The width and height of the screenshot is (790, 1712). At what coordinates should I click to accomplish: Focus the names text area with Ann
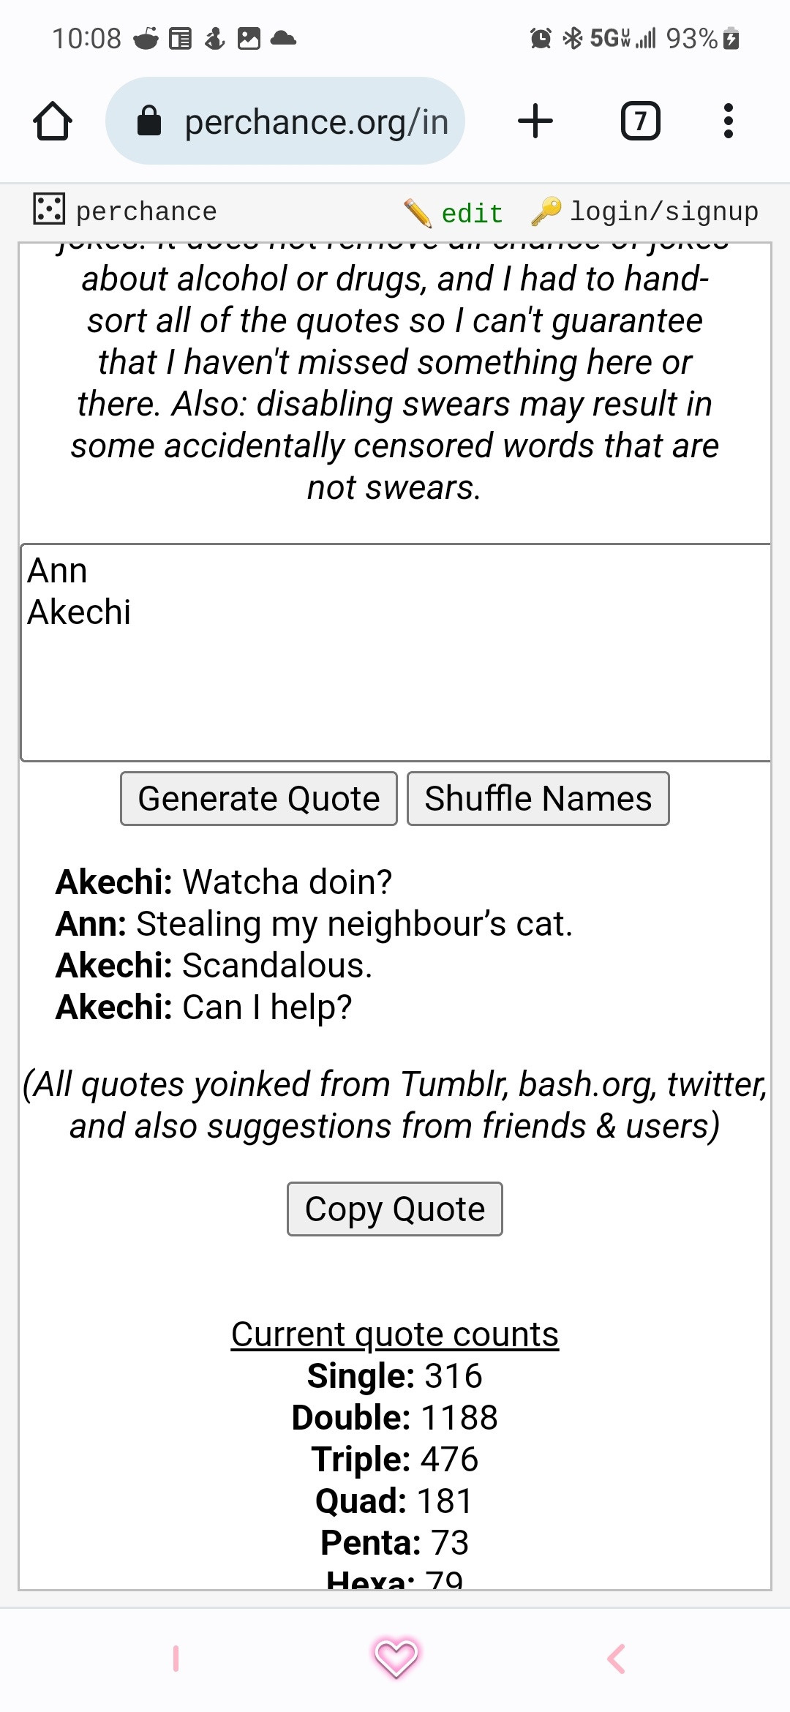pyautogui.click(x=396, y=653)
